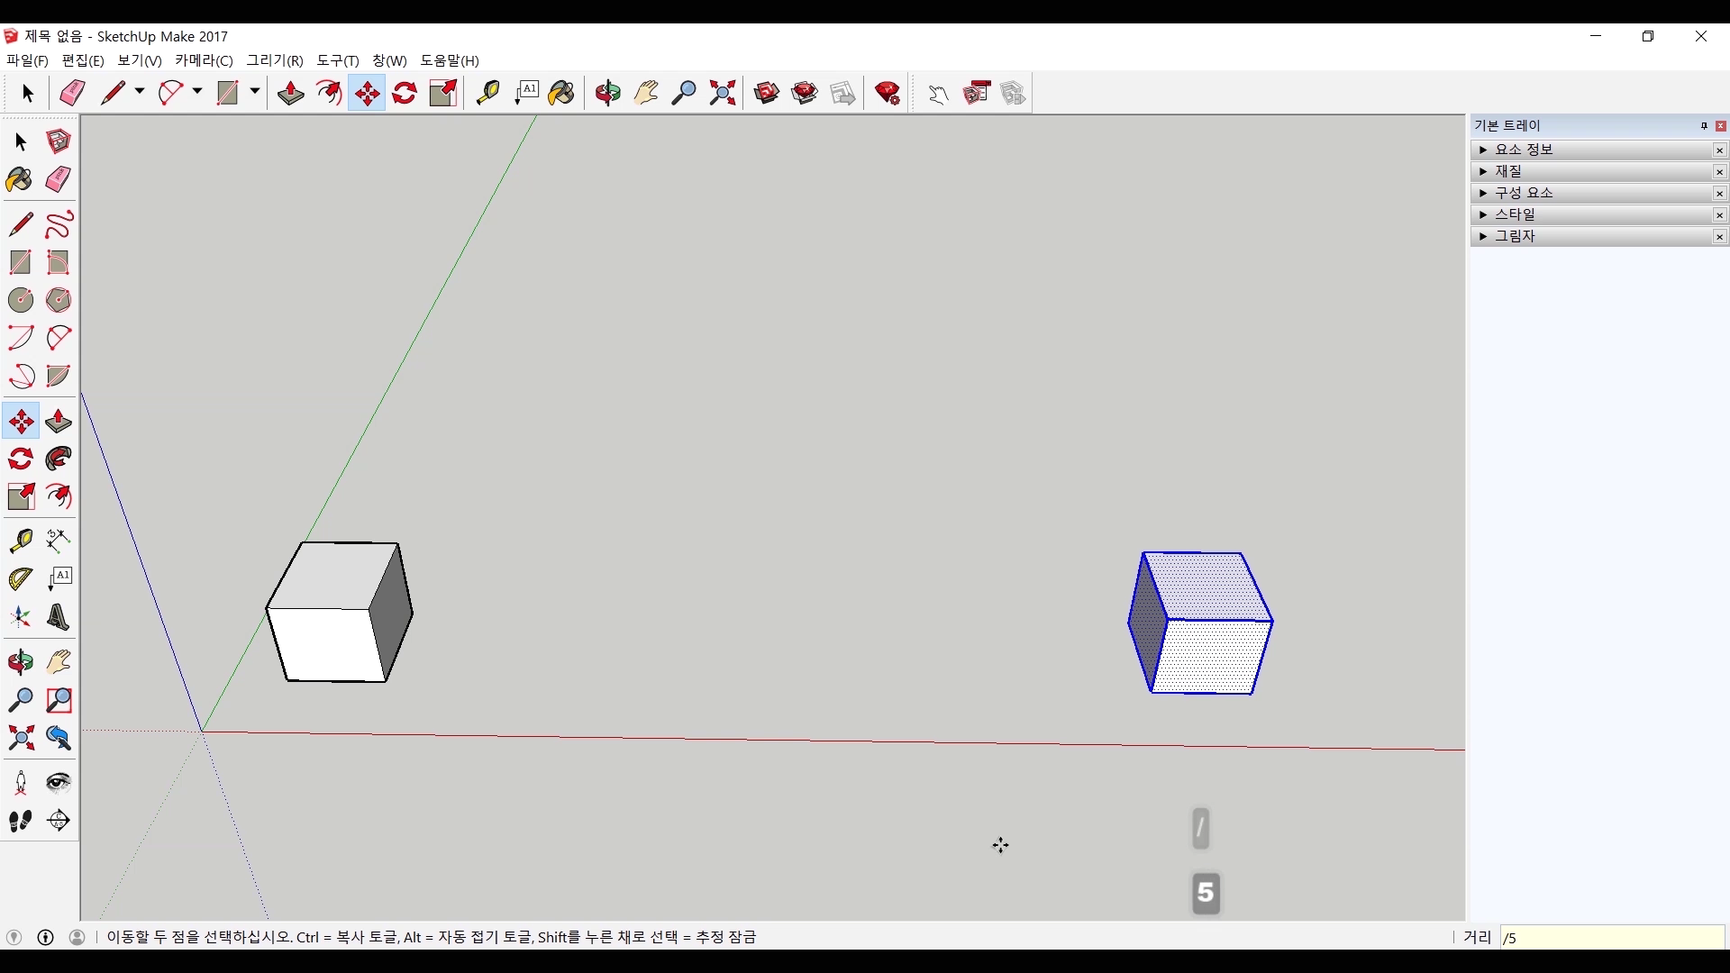Select the Follow Me tool
The image size is (1730, 973).
[x=59, y=459]
